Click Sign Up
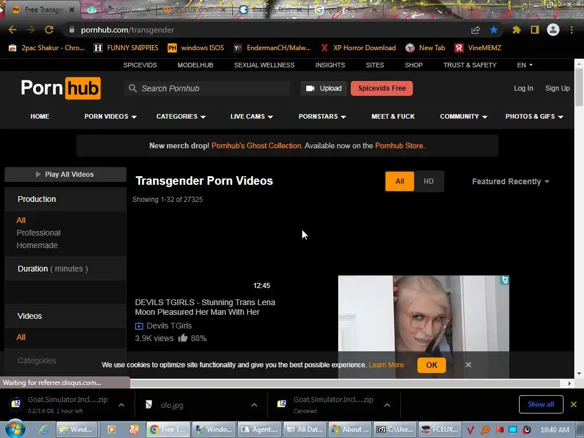 click(x=557, y=88)
